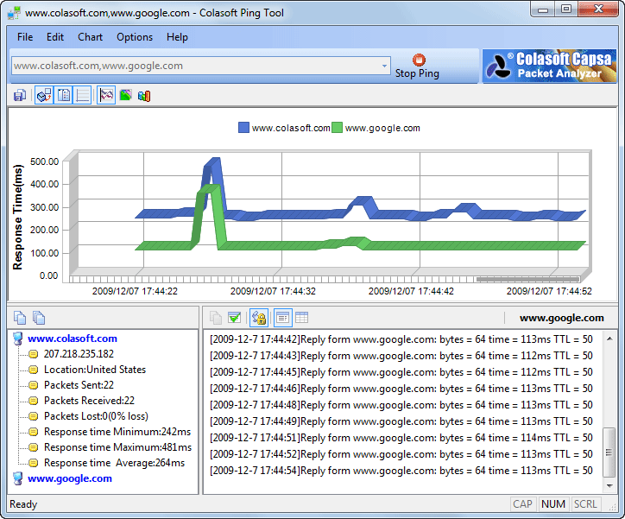This screenshot has width=625, height=519.
Task: Select www.colasoft.com tree node
Action: 73,339
